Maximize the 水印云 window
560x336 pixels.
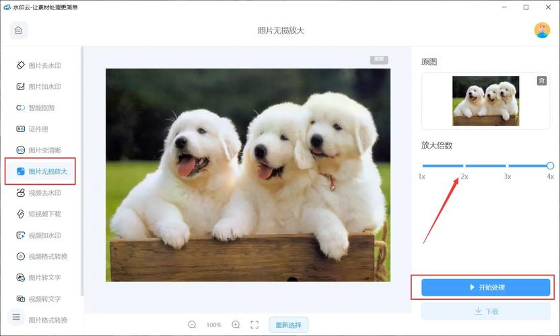point(526,7)
